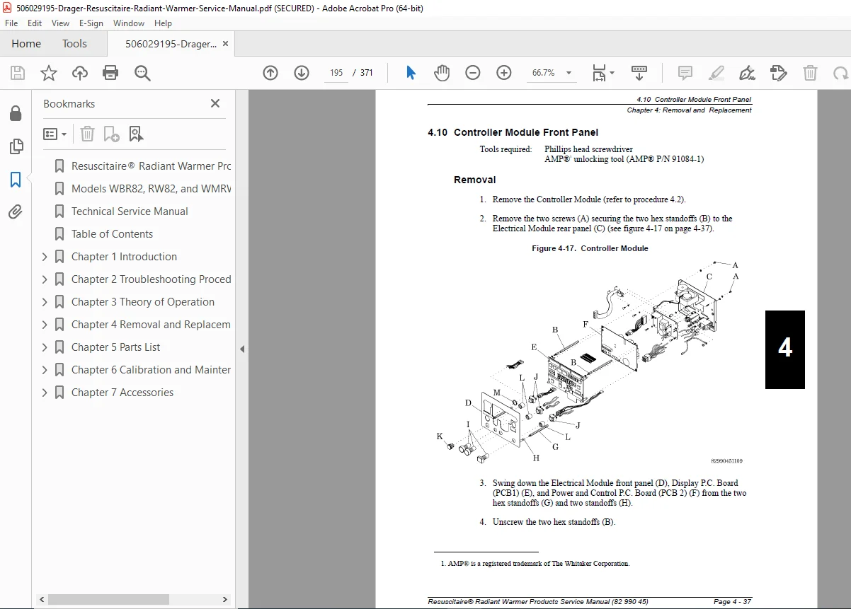Select the Hand pan tool
The image size is (851, 609).
(442, 73)
